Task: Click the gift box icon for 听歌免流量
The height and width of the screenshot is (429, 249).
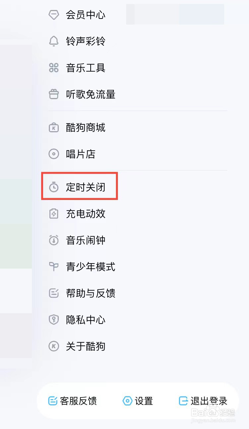Action: 54,94
